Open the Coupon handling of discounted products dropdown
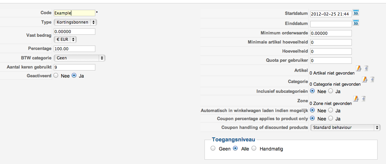This screenshot has width=386, height=164. click(x=345, y=128)
